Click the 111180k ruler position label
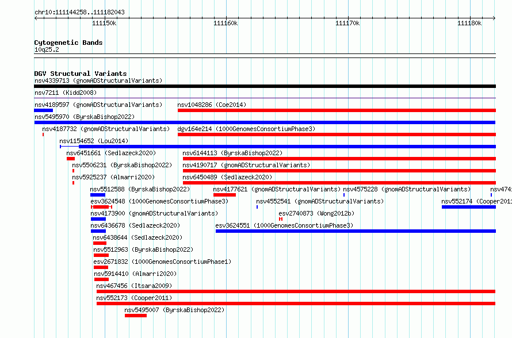The height and width of the screenshot is (338, 512). [469, 23]
